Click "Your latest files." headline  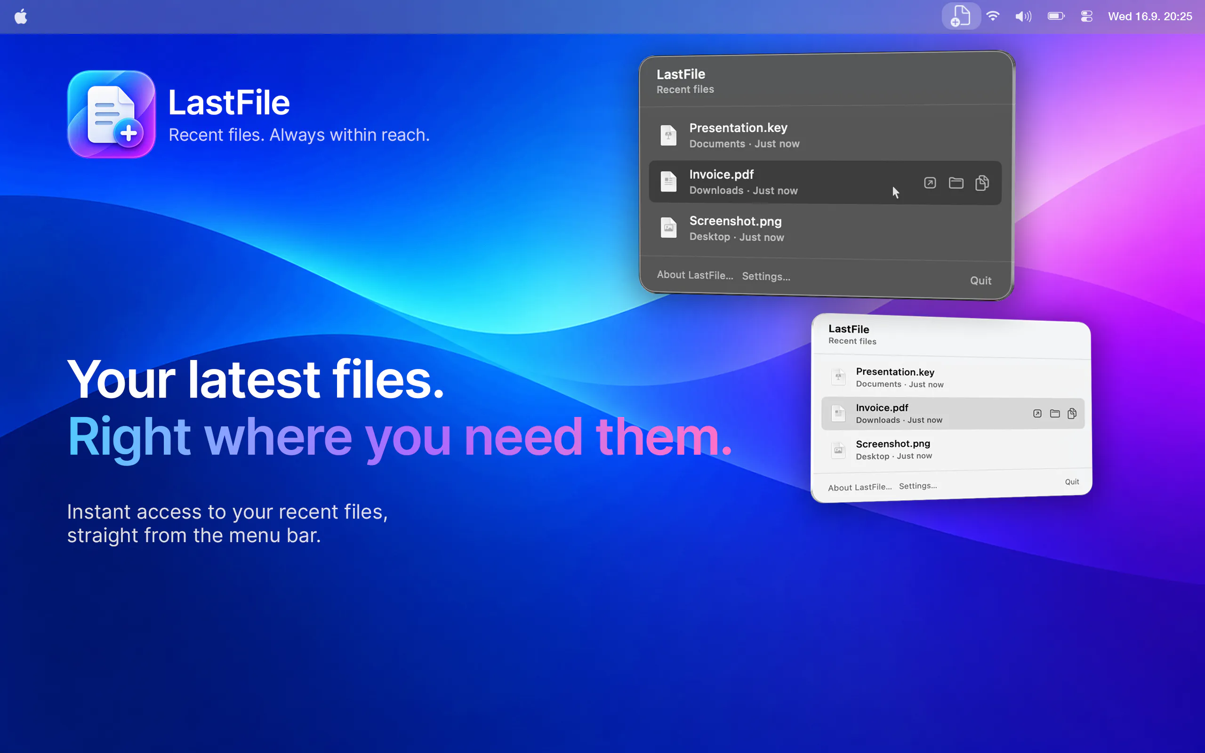(255, 379)
